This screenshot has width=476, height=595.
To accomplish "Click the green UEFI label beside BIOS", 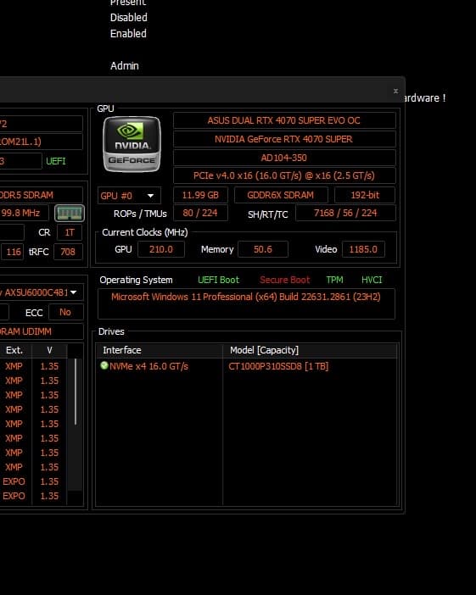I will point(56,161).
